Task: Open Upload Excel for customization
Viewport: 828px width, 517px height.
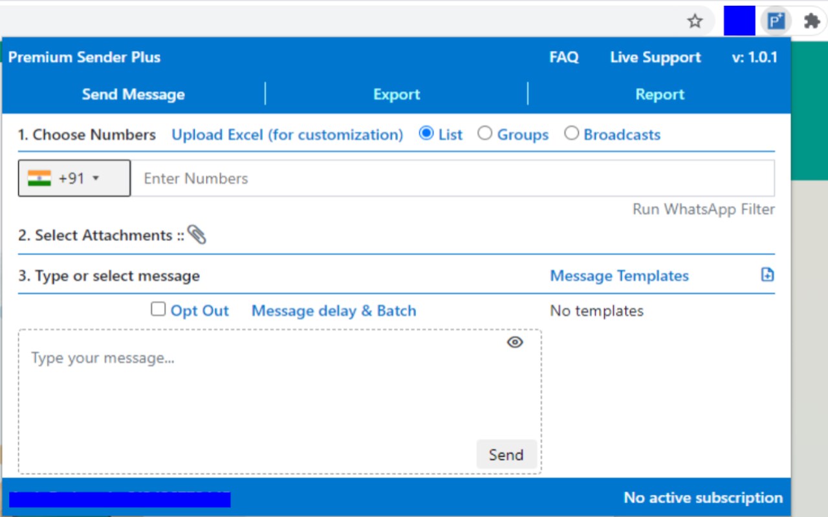Action: click(x=287, y=134)
